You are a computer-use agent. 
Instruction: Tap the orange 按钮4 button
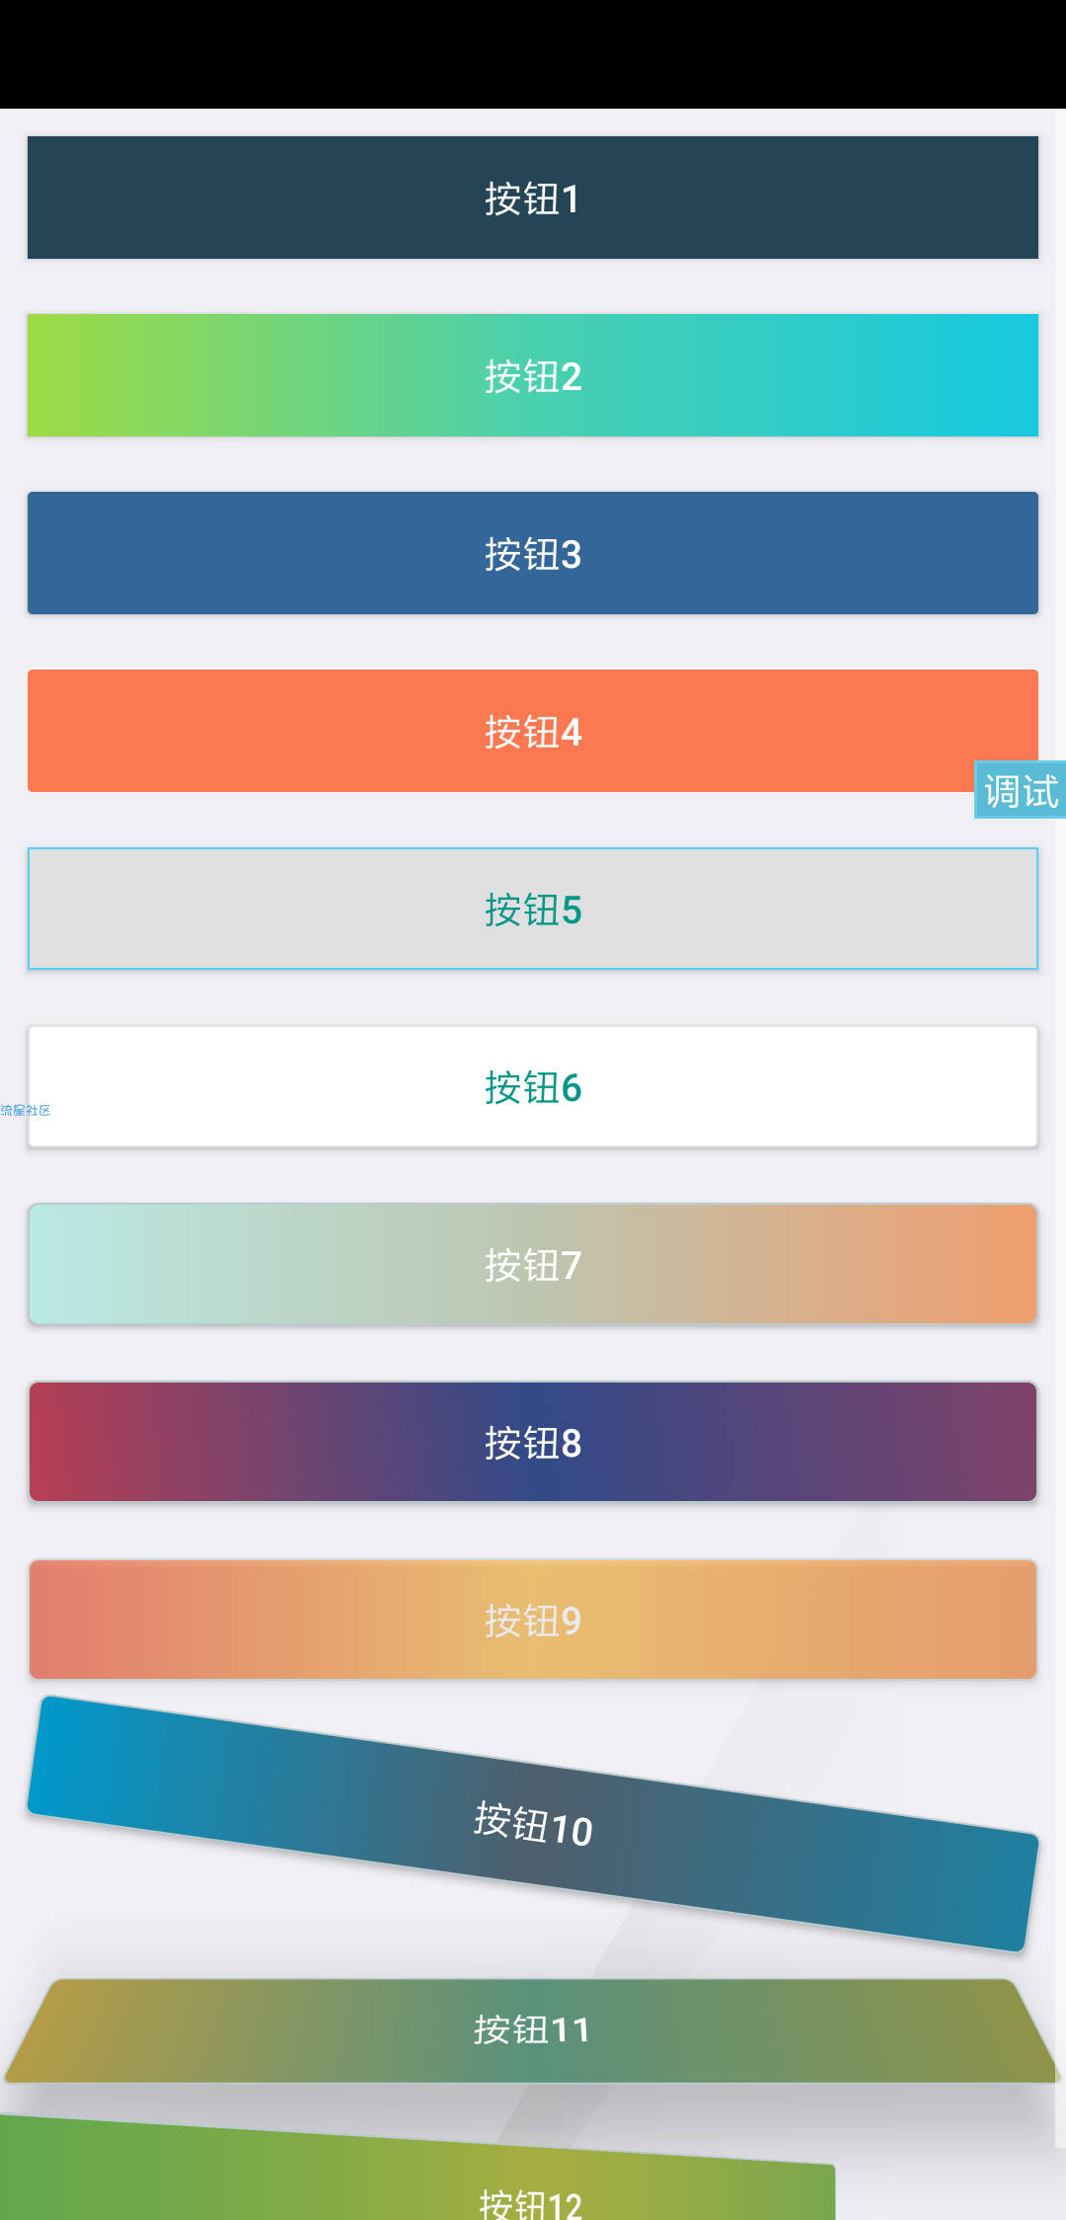(533, 731)
